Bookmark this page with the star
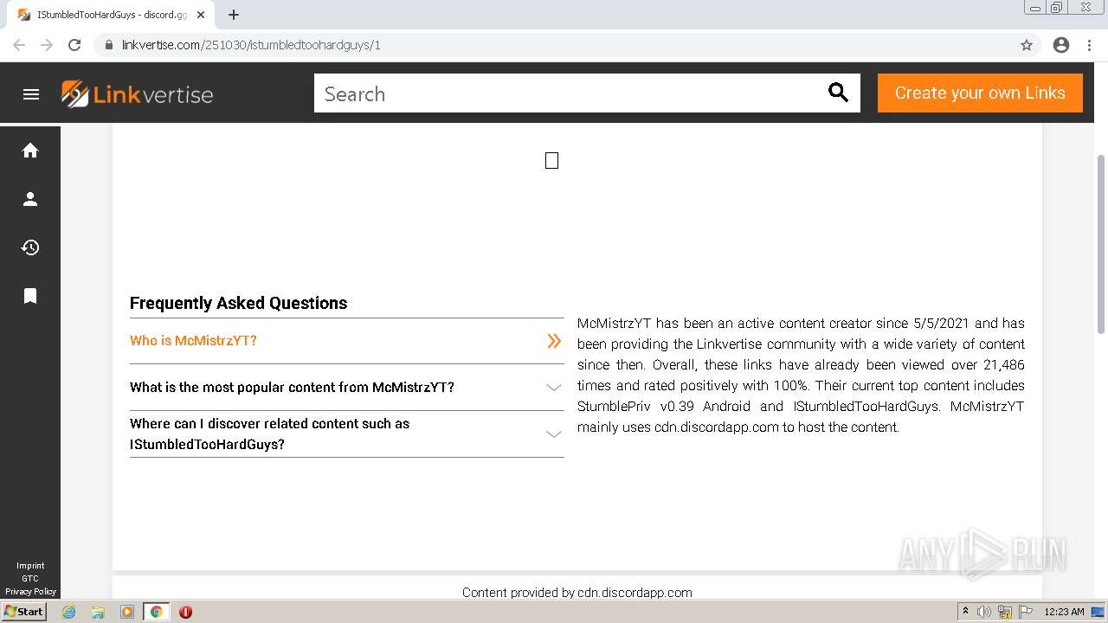Screen dimensions: 1108x623 click(1027, 45)
